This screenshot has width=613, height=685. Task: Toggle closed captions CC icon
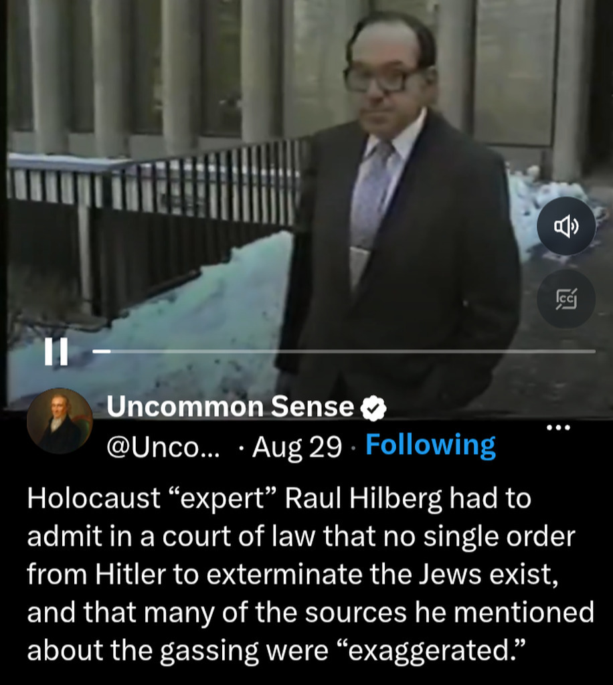coord(565,299)
